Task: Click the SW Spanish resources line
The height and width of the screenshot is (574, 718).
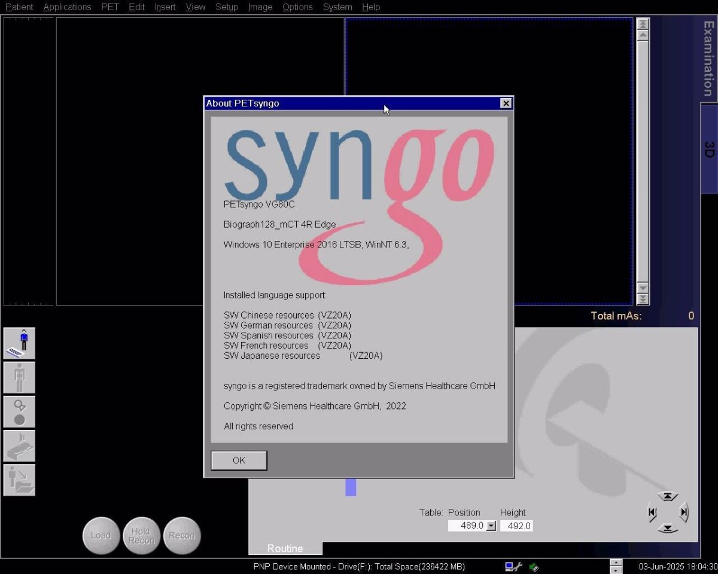Action: pos(287,335)
